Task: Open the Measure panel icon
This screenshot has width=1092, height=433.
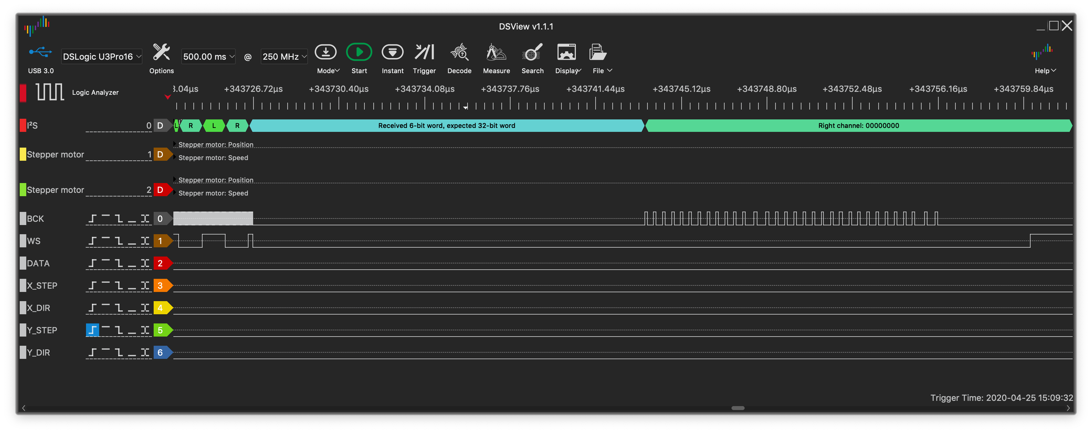Action: pos(496,52)
